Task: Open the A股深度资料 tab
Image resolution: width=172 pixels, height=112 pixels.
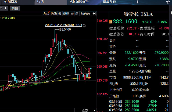Action: tap(79, 2)
